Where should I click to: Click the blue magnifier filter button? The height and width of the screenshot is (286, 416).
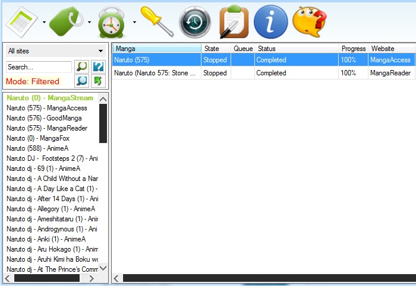tap(82, 81)
